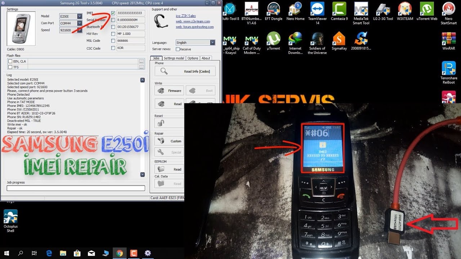Image resolution: width=461 pixels, height=259 pixels.
Task: Open TeamViewer 14 desktop icon
Action: pos(317,13)
